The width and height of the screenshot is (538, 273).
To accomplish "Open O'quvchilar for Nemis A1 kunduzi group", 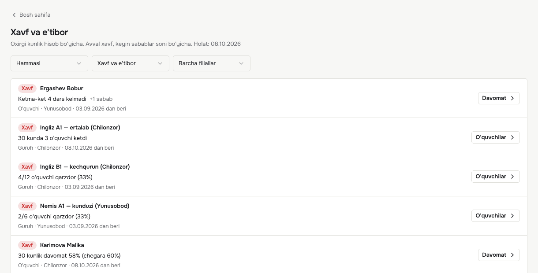I will (496, 216).
